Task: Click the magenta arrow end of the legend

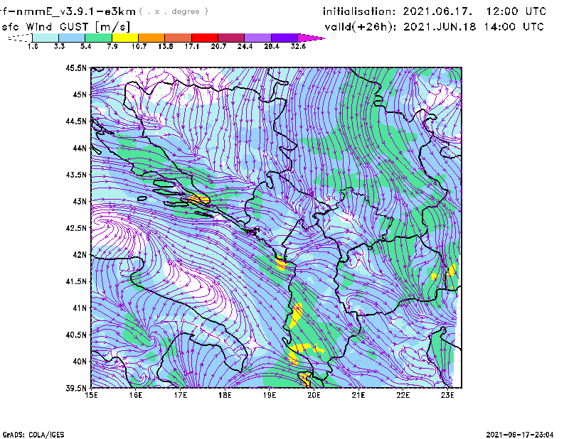Action: [x=311, y=38]
